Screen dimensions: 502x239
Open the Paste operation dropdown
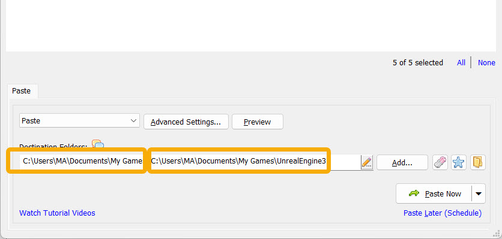coord(79,121)
